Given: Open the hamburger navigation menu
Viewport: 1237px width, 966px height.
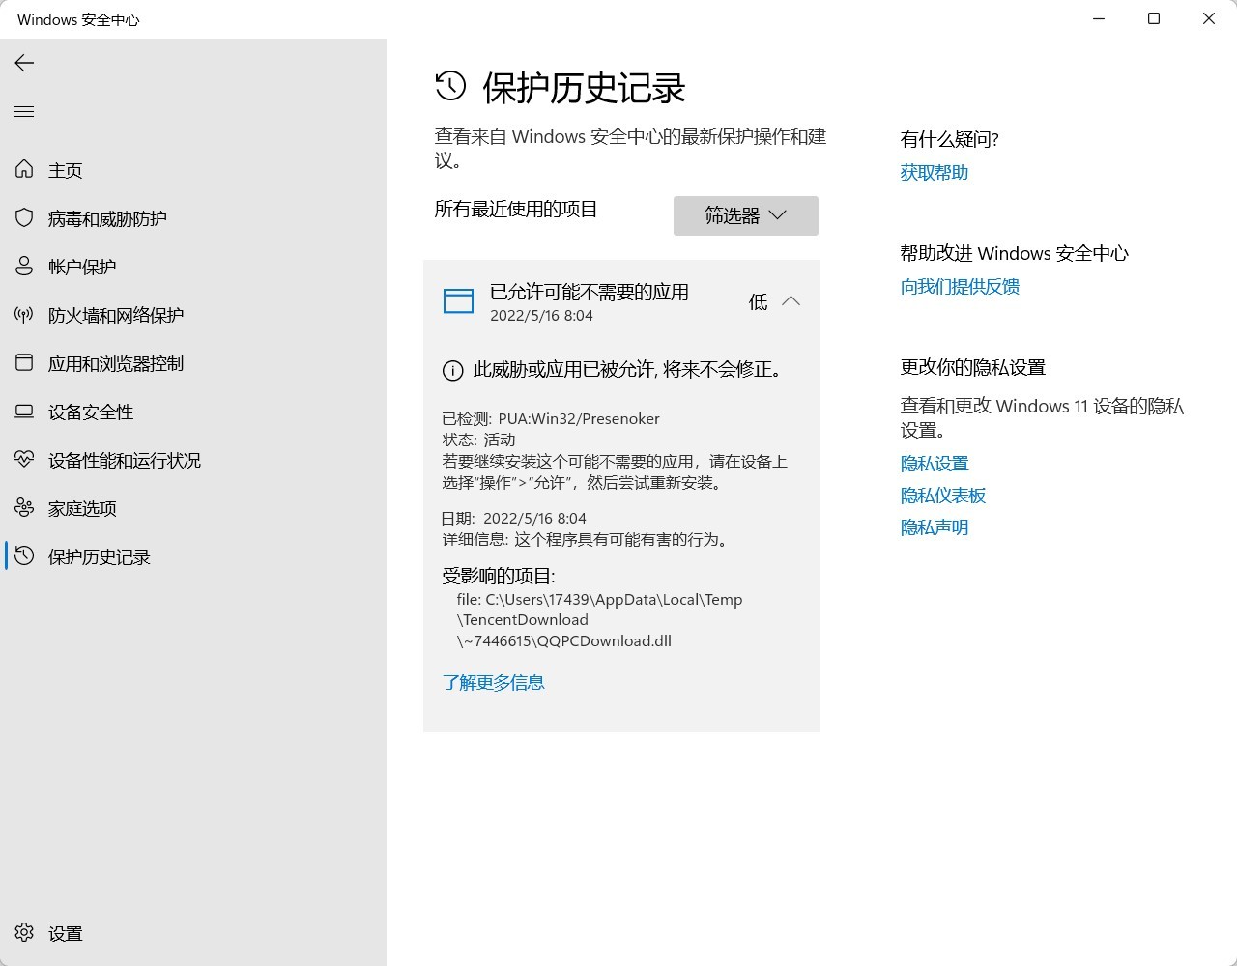Looking at the screenshot, I should 24,112.
